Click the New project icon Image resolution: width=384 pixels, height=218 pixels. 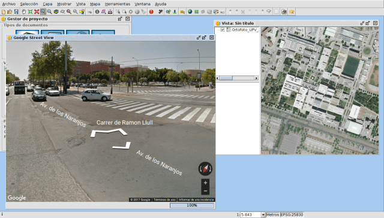(3, 12)
